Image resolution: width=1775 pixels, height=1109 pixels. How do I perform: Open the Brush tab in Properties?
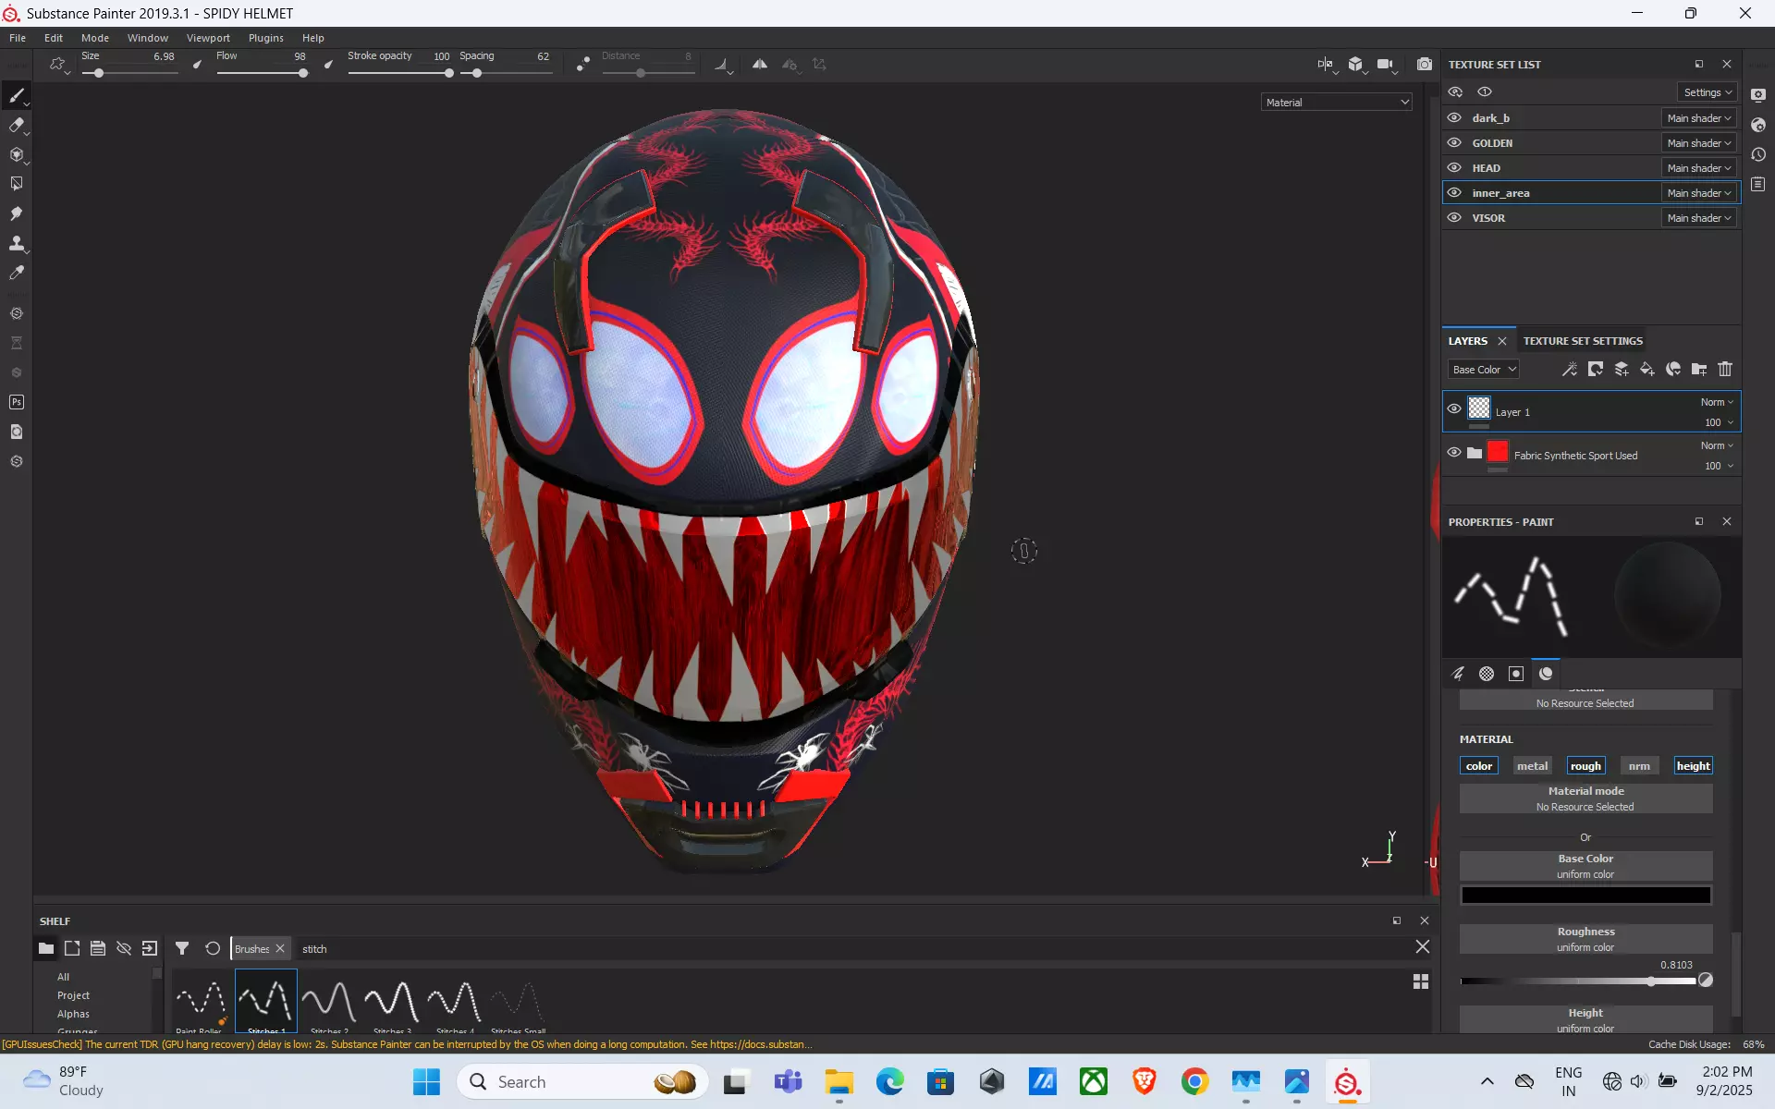click(1458, 674)
